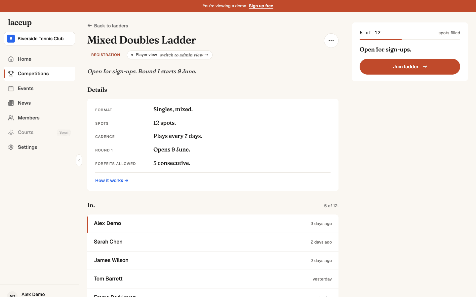476x297 pixels.
Task: Click the Soon badge next to Courts
Action: click(x=64, y=132)
